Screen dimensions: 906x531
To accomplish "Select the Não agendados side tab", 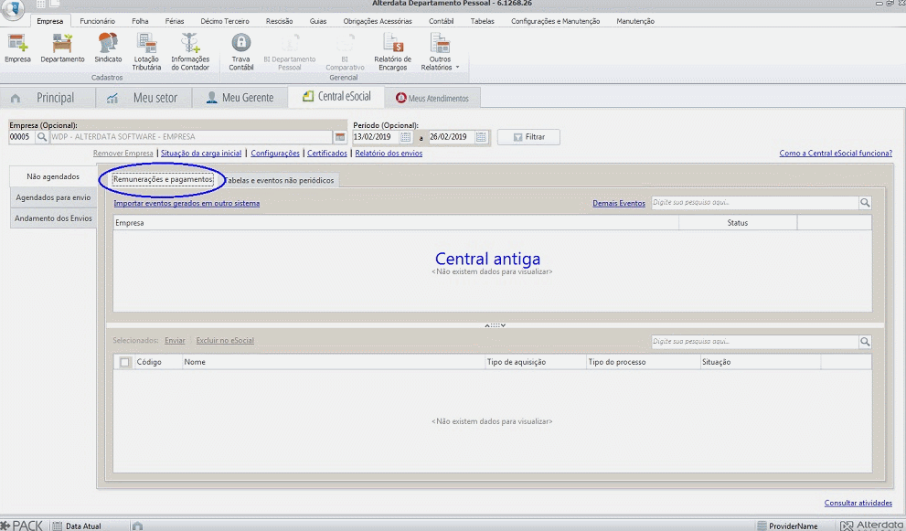I will [53, 176].
